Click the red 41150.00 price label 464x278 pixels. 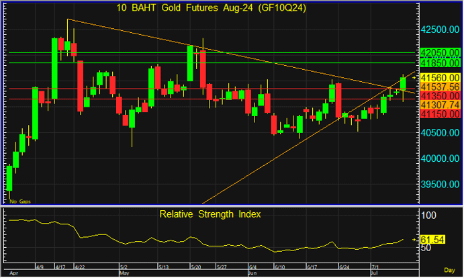pos(440,115)
